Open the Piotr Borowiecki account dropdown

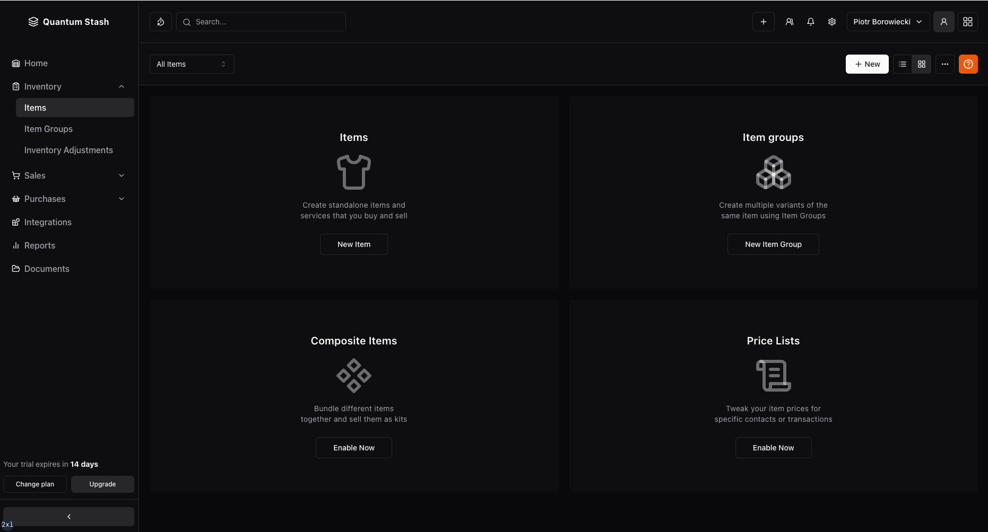(888, 22)
